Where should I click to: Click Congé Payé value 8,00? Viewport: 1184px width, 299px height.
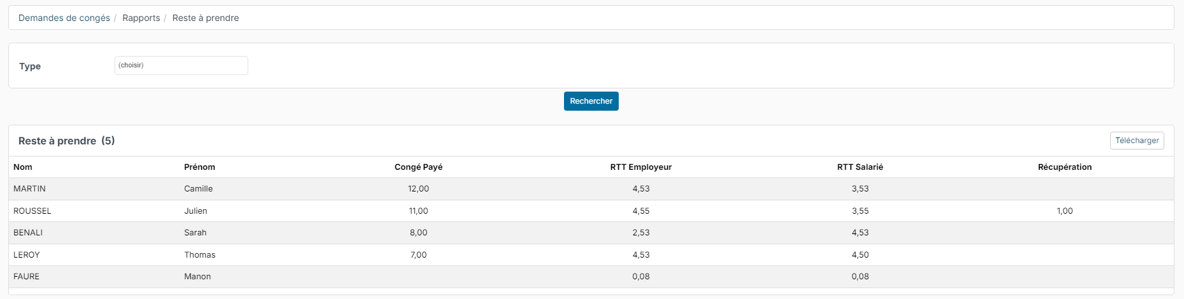(x=418, y=233)
